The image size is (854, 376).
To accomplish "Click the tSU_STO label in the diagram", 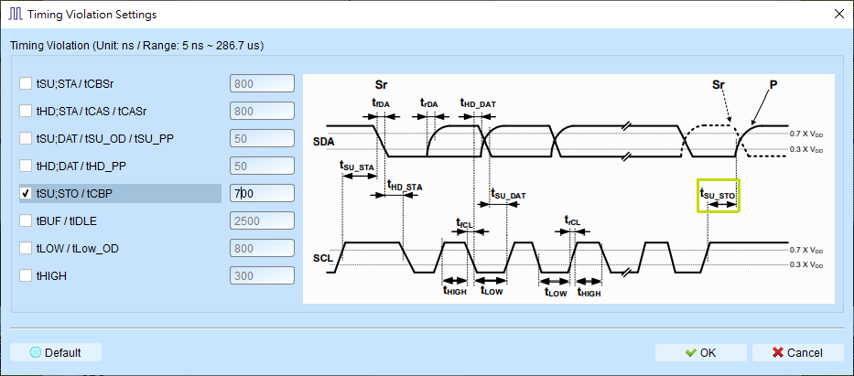I will (718, 192).
